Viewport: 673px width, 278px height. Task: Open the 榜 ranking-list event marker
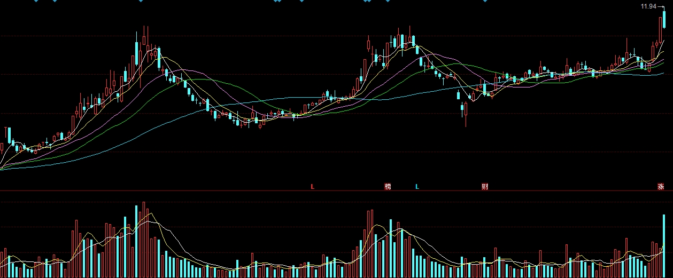(388, 187)
